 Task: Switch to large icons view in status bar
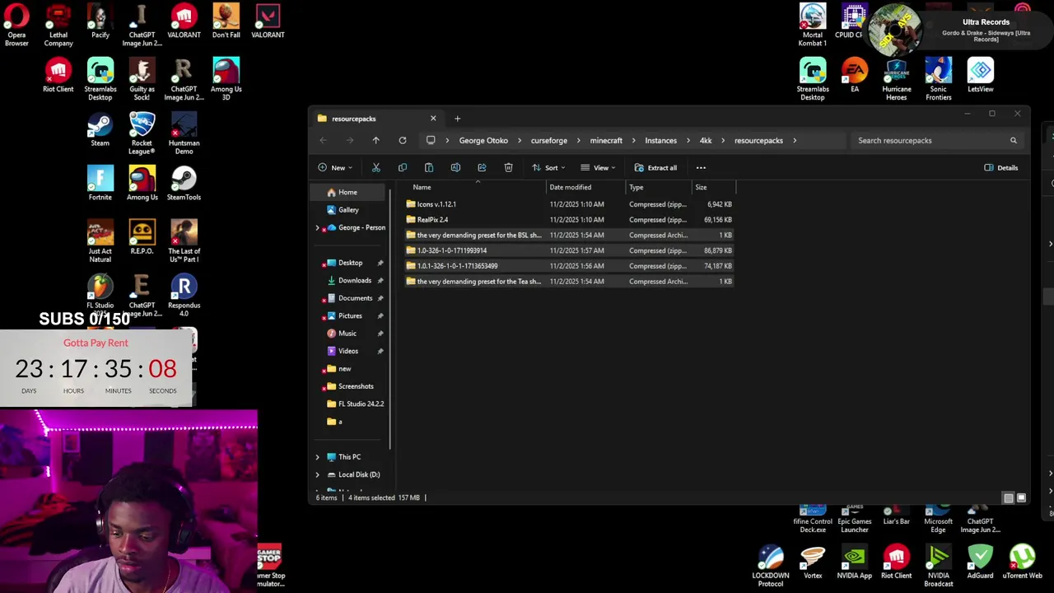pos(1021,498)
